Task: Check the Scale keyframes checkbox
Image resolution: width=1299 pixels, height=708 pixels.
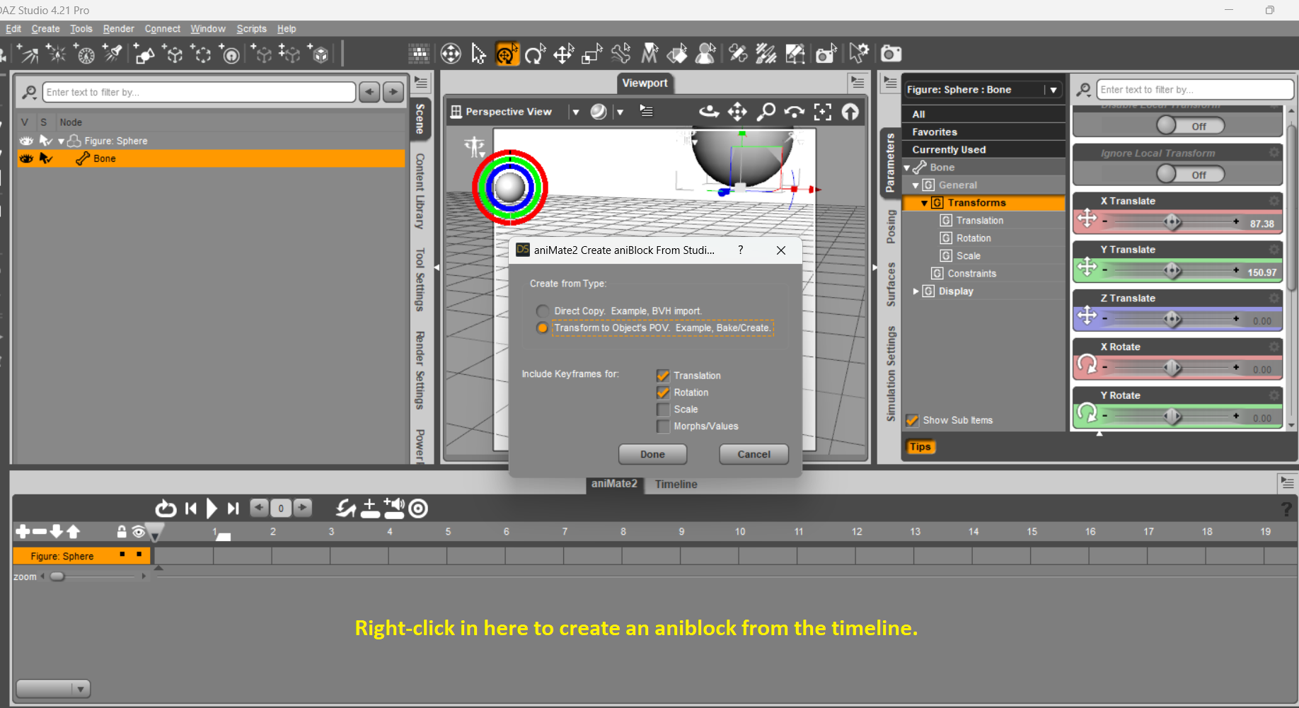Action: point(663,410)
